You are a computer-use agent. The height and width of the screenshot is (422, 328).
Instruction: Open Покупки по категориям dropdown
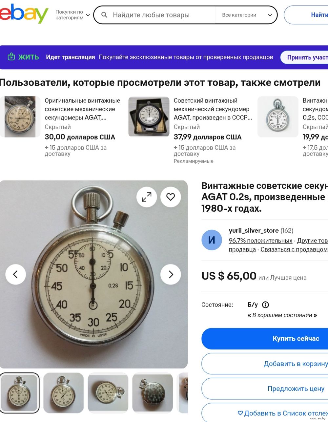tap(72, 15)
